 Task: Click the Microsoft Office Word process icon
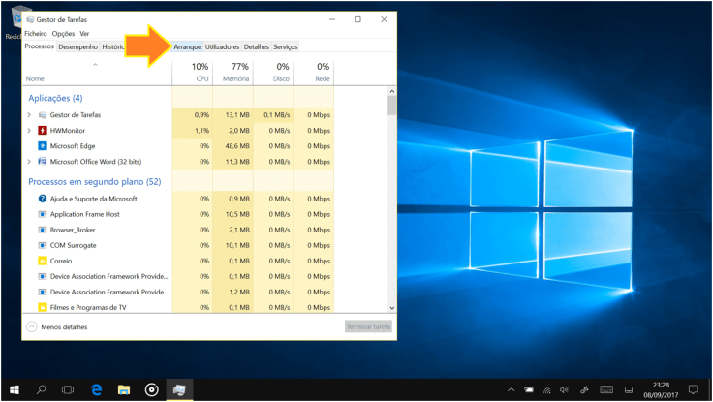(43, 161)
